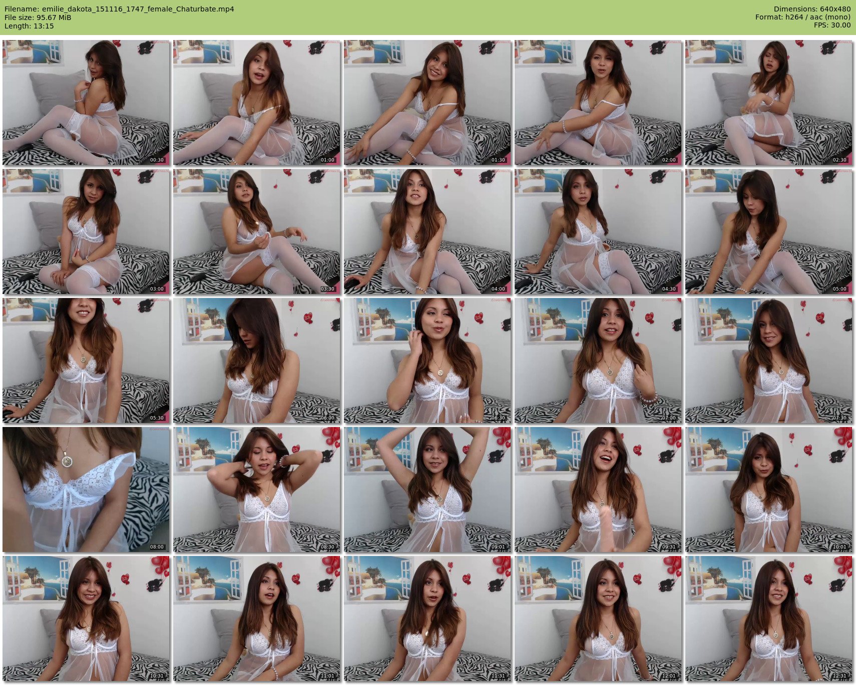The image size is (856, 685).
Task: Open the thumbnail stamped 01:00
Action: 257,102
